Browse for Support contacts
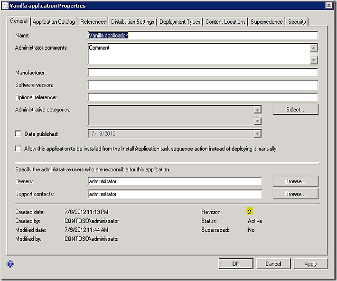Image resolution: width=337 pixels, height=281 pixels. click(x=295, y=194)
